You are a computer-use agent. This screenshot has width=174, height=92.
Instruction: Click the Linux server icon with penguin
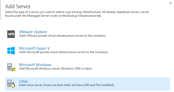click(x=11, y=84)
